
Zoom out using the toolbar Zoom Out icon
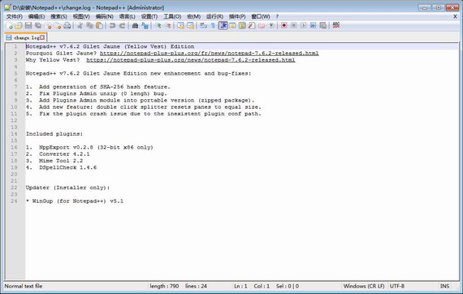tap(167, 26)
